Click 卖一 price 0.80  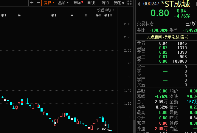tap(163, 61)
